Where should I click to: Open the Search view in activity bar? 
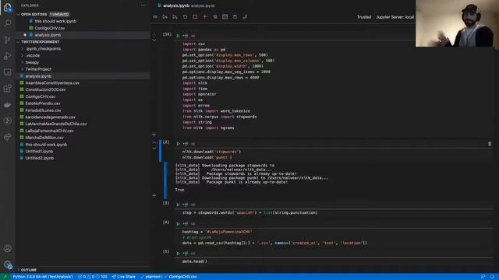click(x=7, y=23)
